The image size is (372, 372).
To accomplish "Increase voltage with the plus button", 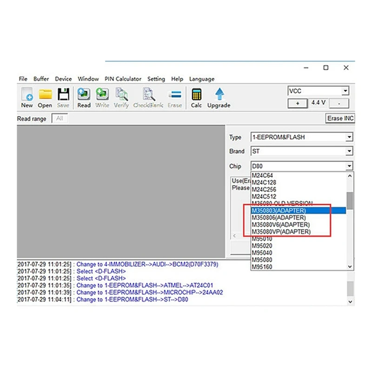I will [298, 103].
